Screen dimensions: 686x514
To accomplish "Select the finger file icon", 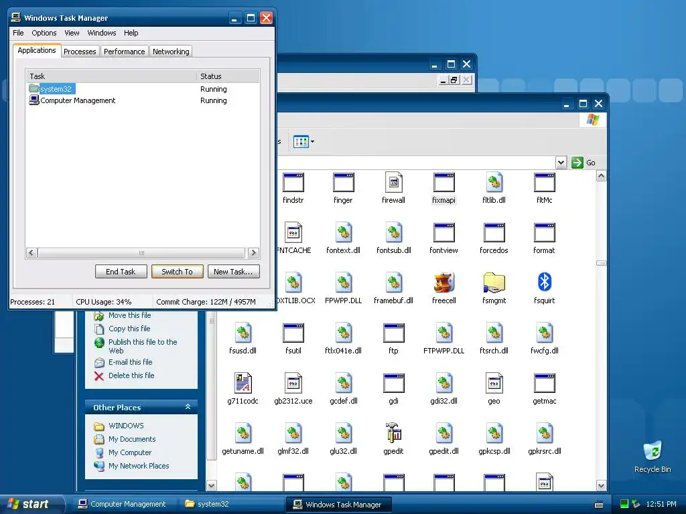I will pos(344,183).
